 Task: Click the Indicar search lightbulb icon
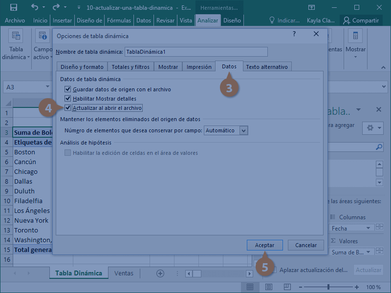[x=272, y=21]
